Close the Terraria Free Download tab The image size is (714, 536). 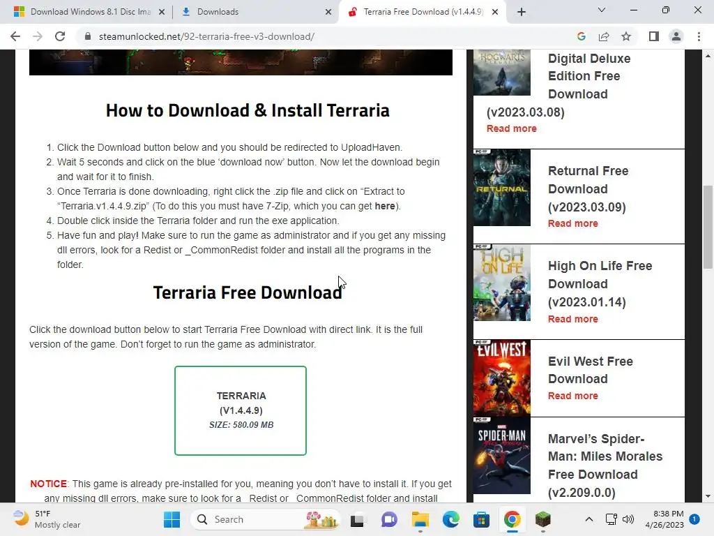(495, 12)
